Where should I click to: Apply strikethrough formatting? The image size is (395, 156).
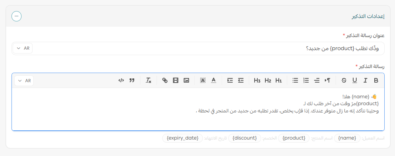click(x=344, y=80)
